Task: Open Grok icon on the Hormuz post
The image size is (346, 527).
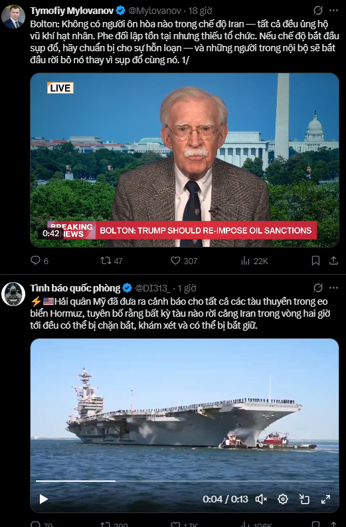Action: point(318,288)
